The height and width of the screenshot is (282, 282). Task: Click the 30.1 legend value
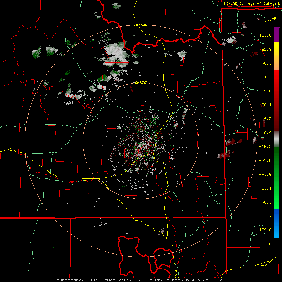click(267, 105)
